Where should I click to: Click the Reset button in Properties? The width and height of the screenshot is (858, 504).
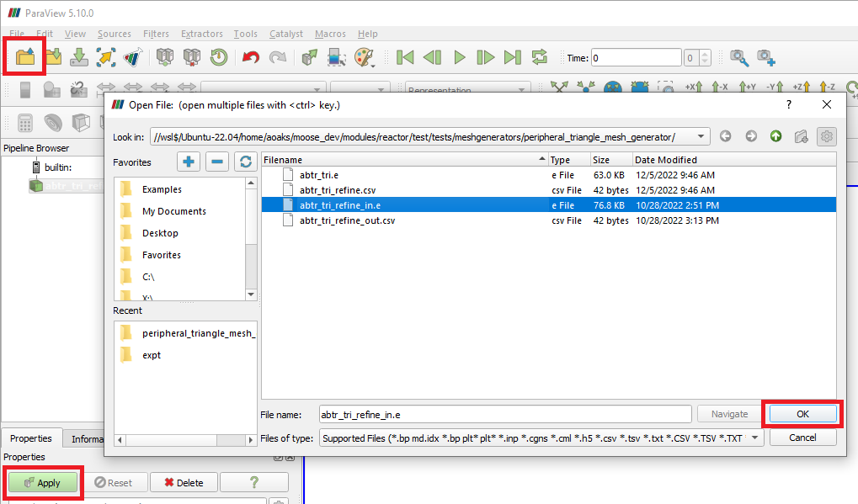[x=114, y=483]
